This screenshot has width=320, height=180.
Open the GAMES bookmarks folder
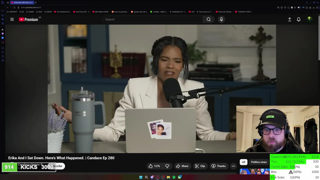(x=30, y=12)
